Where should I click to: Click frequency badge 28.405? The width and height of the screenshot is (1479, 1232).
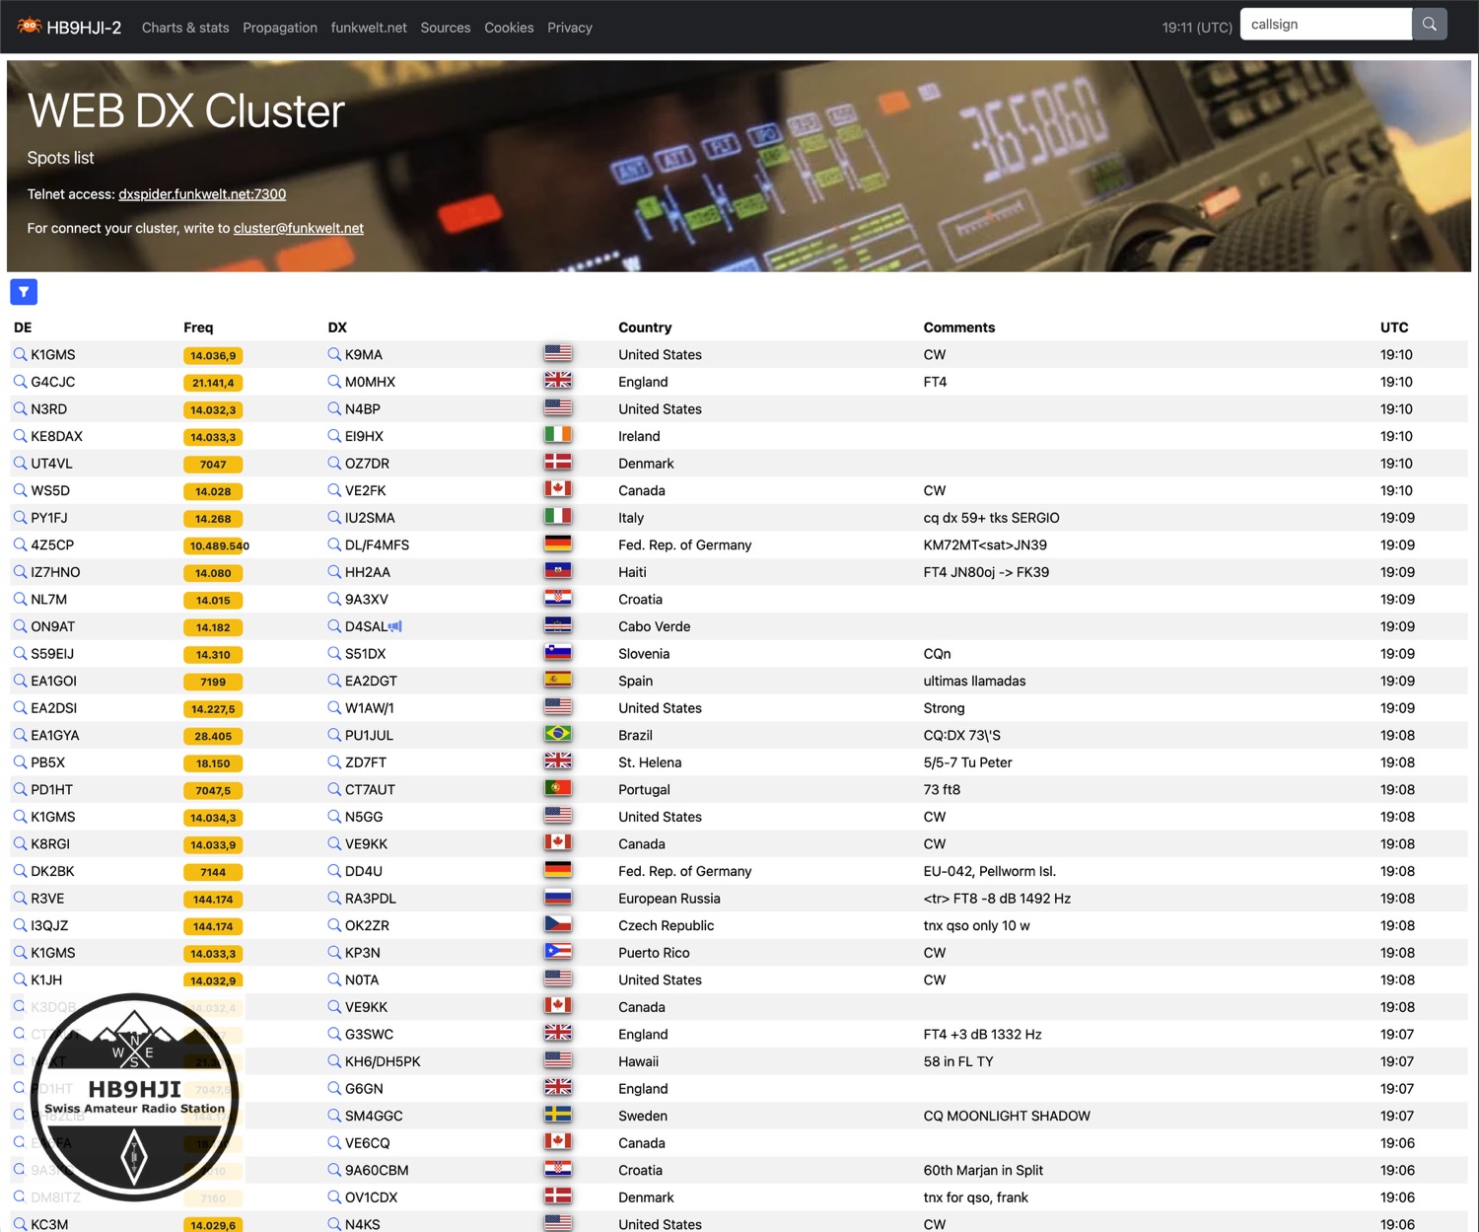pyautogui.click(x=213, y=736)
